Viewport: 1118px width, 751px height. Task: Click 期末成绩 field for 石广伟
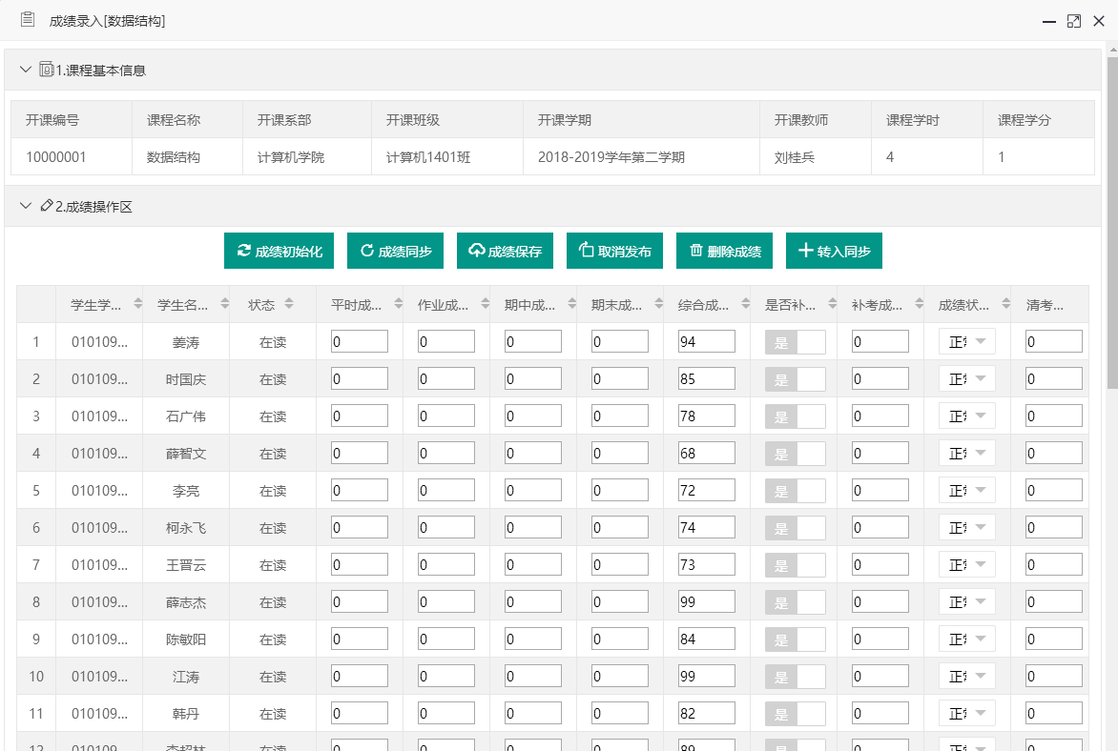coord(620,416)
